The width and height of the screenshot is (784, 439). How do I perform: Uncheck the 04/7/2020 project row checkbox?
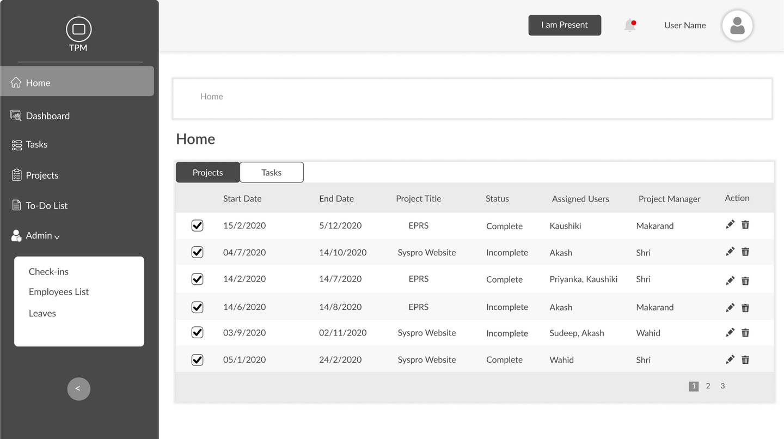click(x=197, y=252)
